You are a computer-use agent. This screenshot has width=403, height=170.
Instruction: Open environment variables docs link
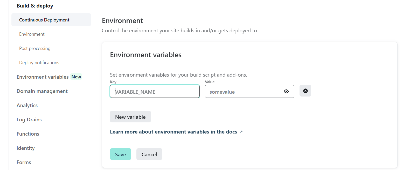[173, 132]
